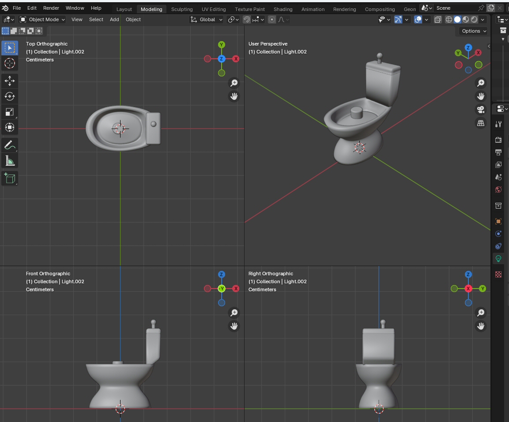Screen dimensions: 509x422
Task: Select the Cursor tool in toolbar
Action: click(10, 63)
